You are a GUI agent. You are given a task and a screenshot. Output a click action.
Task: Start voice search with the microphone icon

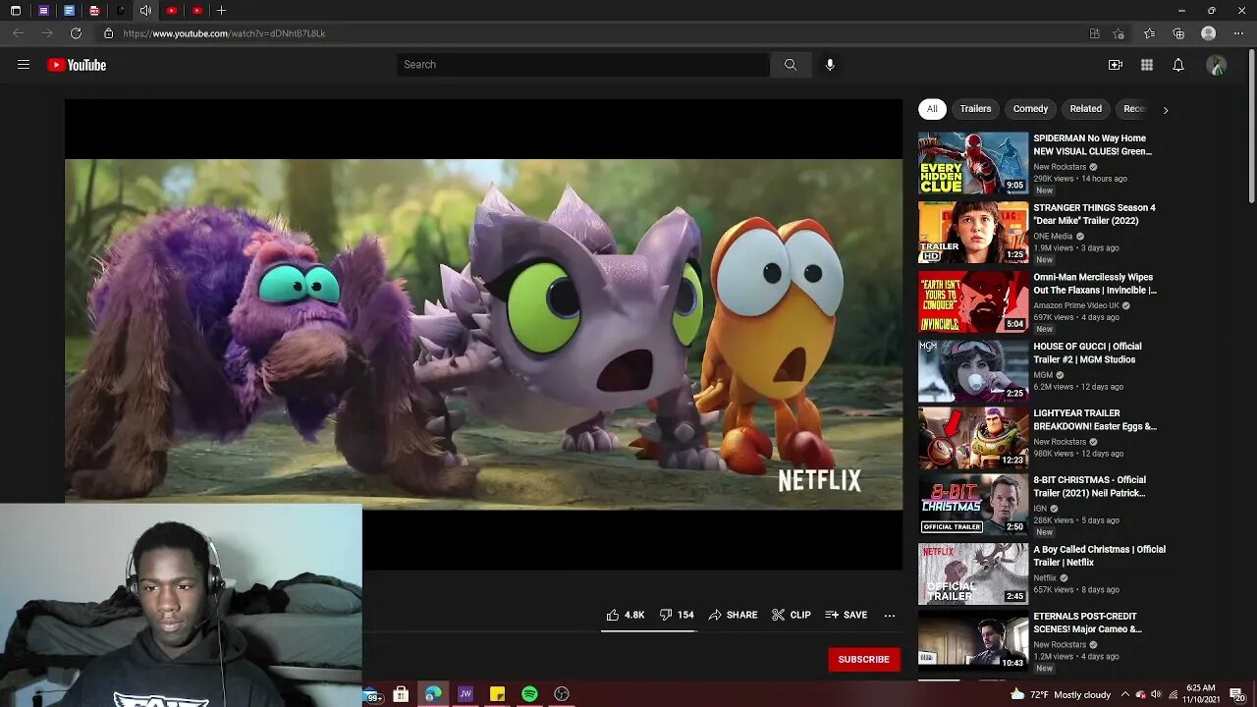pos(830,65)
